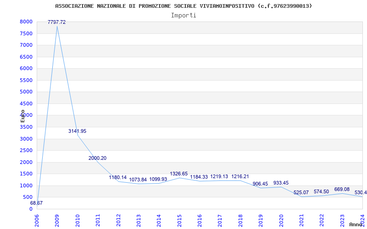This screenshot has width=367, height=229.
Task: Click the Euro y-axis title
Action: [22, 116]
